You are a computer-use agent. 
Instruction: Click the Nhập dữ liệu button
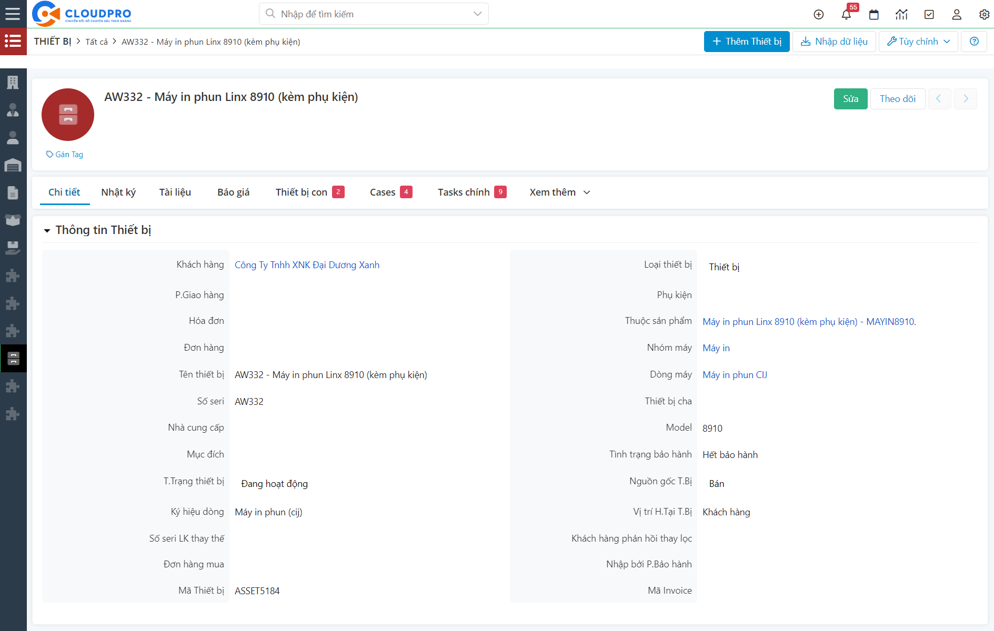coord(834,42)
